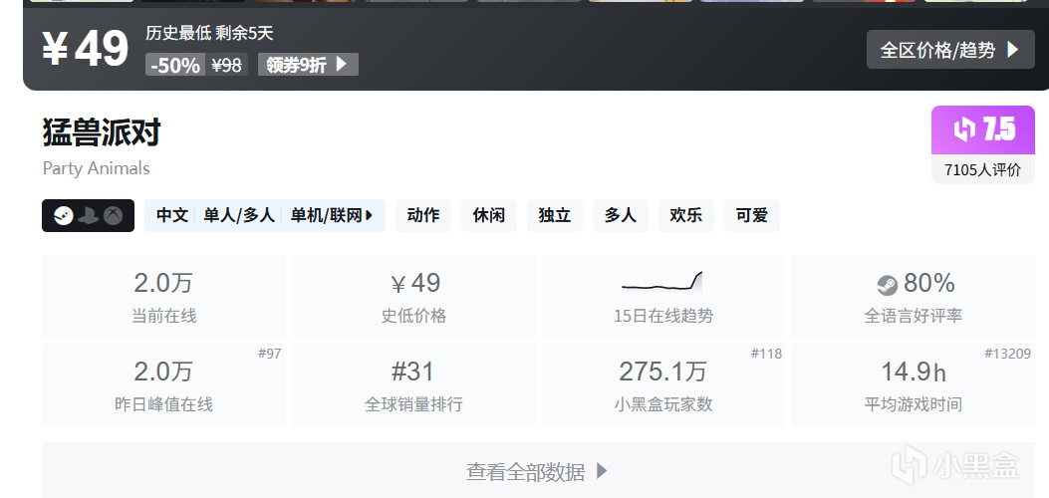This screenshot has height=498, width=1049.
Task: Open the 当前在线 2.0万 stat card
Action: click(x=163, y=296)
